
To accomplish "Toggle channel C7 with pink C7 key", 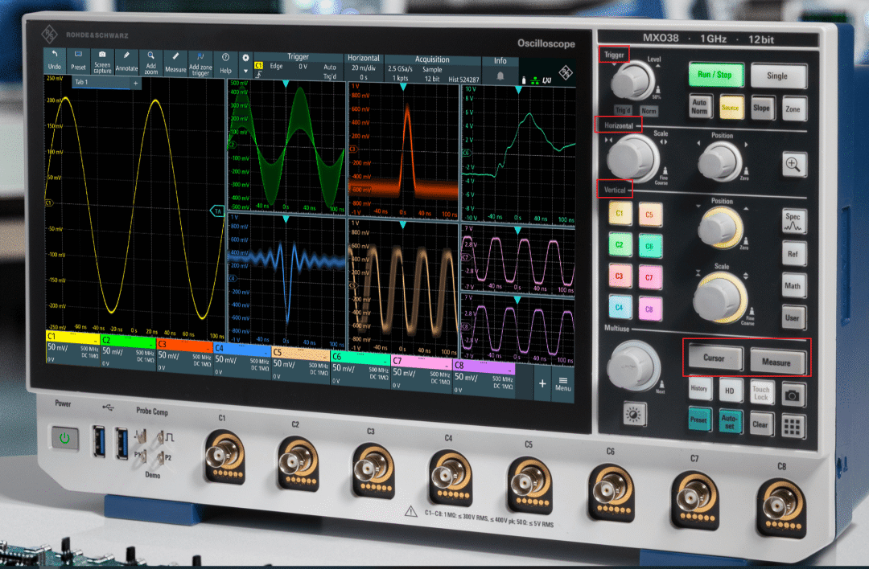I will pos(649,278).
